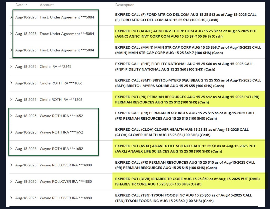Expand the Tyson Foods expired call row

click(x=11, y=198)
